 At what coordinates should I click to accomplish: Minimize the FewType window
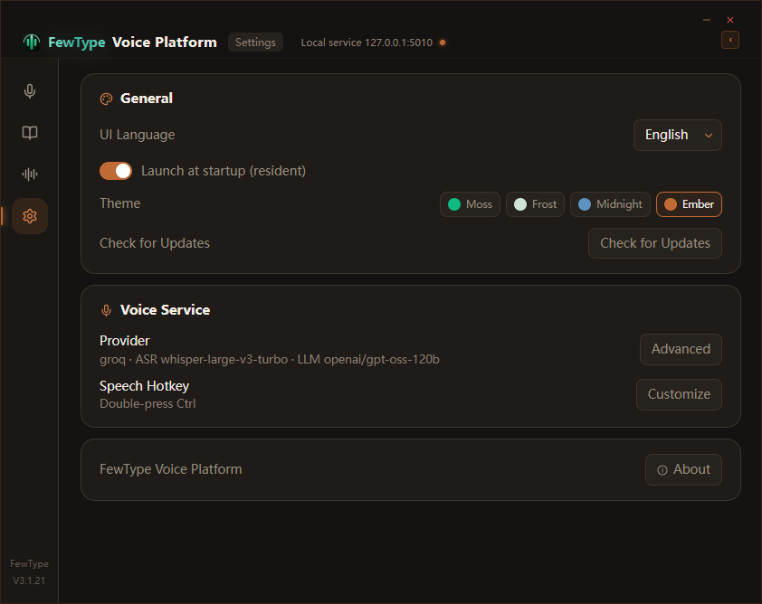707,20
